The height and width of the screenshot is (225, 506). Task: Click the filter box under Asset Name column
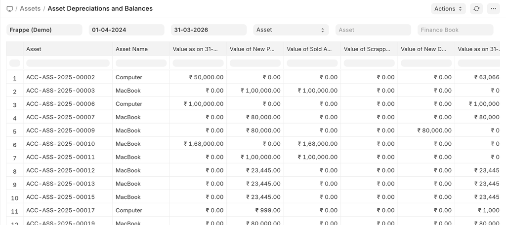point(141,63)
